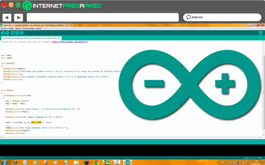Open the Paint palette taskbar icon

tap(56, 162)
